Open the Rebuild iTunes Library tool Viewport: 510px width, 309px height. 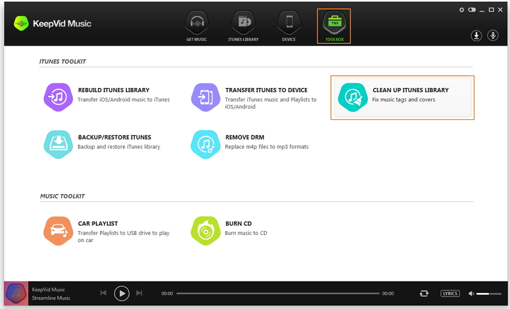click(x=58, y=97)
